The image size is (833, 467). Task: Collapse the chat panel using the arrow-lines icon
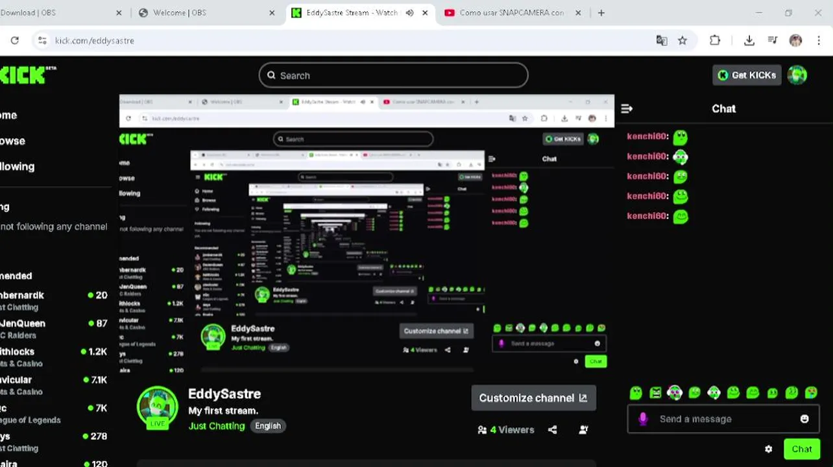click(627, 109)
